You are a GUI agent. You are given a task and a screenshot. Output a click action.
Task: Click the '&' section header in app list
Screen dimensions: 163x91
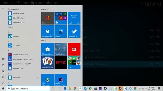coord(9,32)
